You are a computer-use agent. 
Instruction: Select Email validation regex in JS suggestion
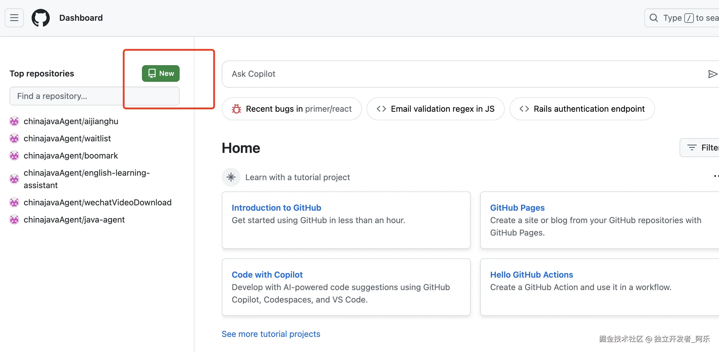click(435, 109)
